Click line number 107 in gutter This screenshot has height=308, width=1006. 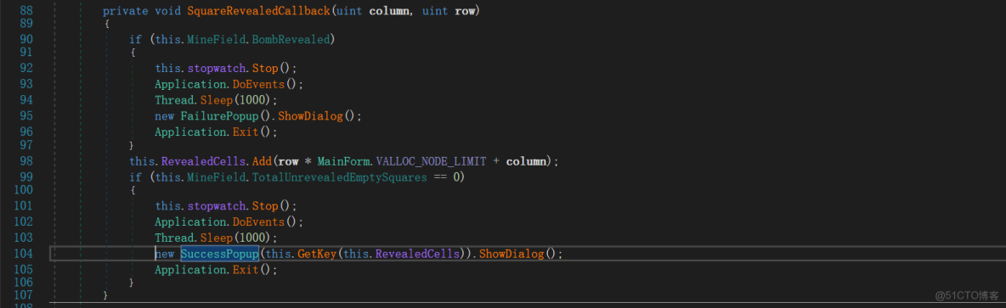click(x=23, y=294)
